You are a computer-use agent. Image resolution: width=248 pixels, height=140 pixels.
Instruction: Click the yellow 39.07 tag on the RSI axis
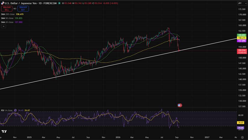(x=241, y=123)
